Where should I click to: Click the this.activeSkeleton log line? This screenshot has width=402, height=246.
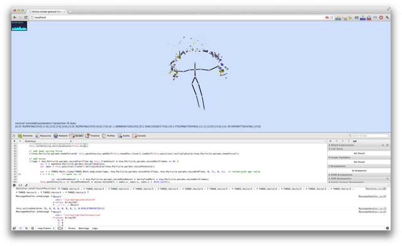click(60, 208)
